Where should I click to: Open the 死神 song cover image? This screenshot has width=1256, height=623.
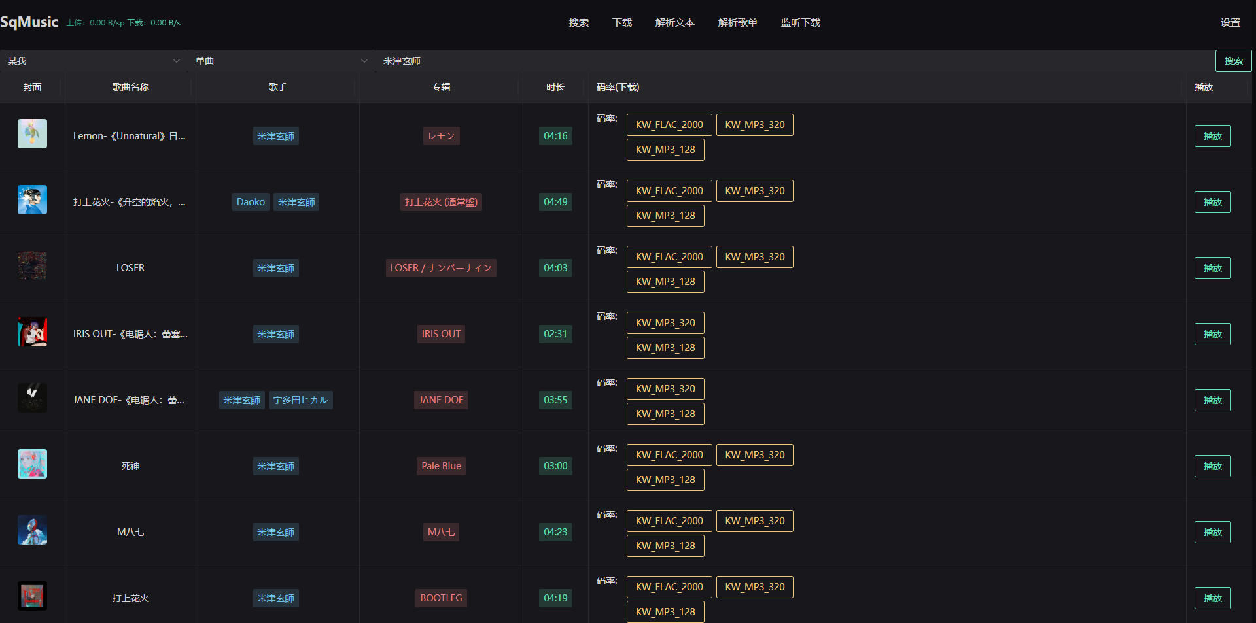(x=32, y=464)
